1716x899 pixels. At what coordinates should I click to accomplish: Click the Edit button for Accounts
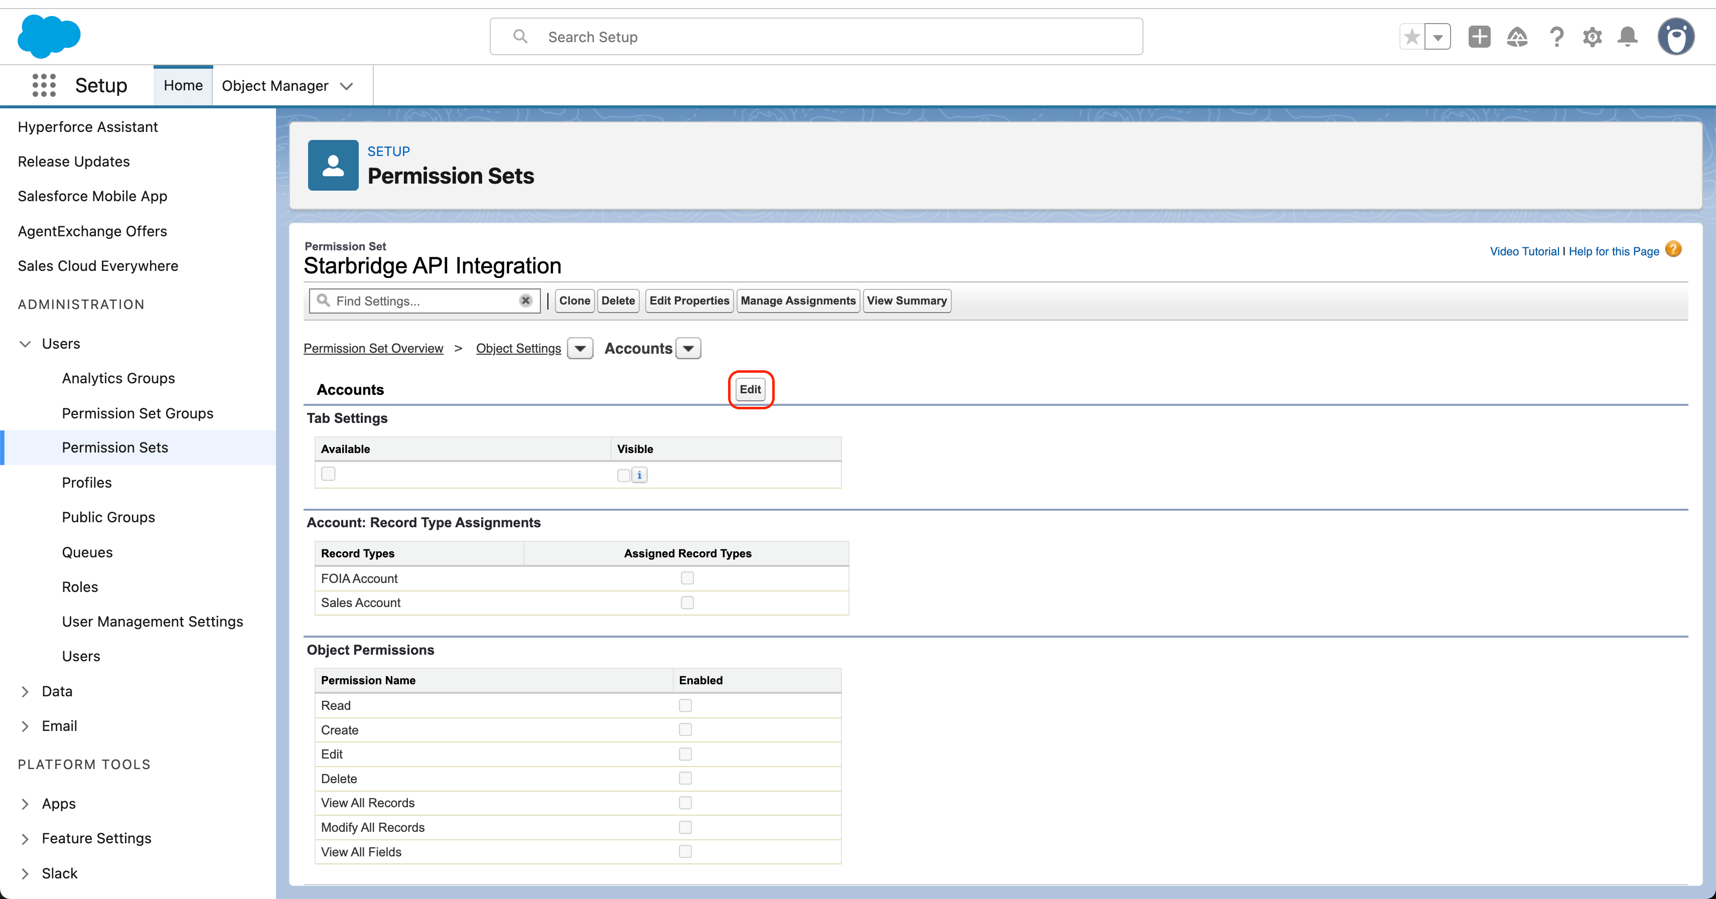pos(750,390)
